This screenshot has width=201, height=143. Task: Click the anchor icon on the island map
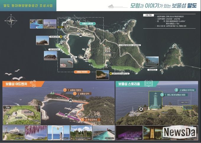(x=106, y=65)
